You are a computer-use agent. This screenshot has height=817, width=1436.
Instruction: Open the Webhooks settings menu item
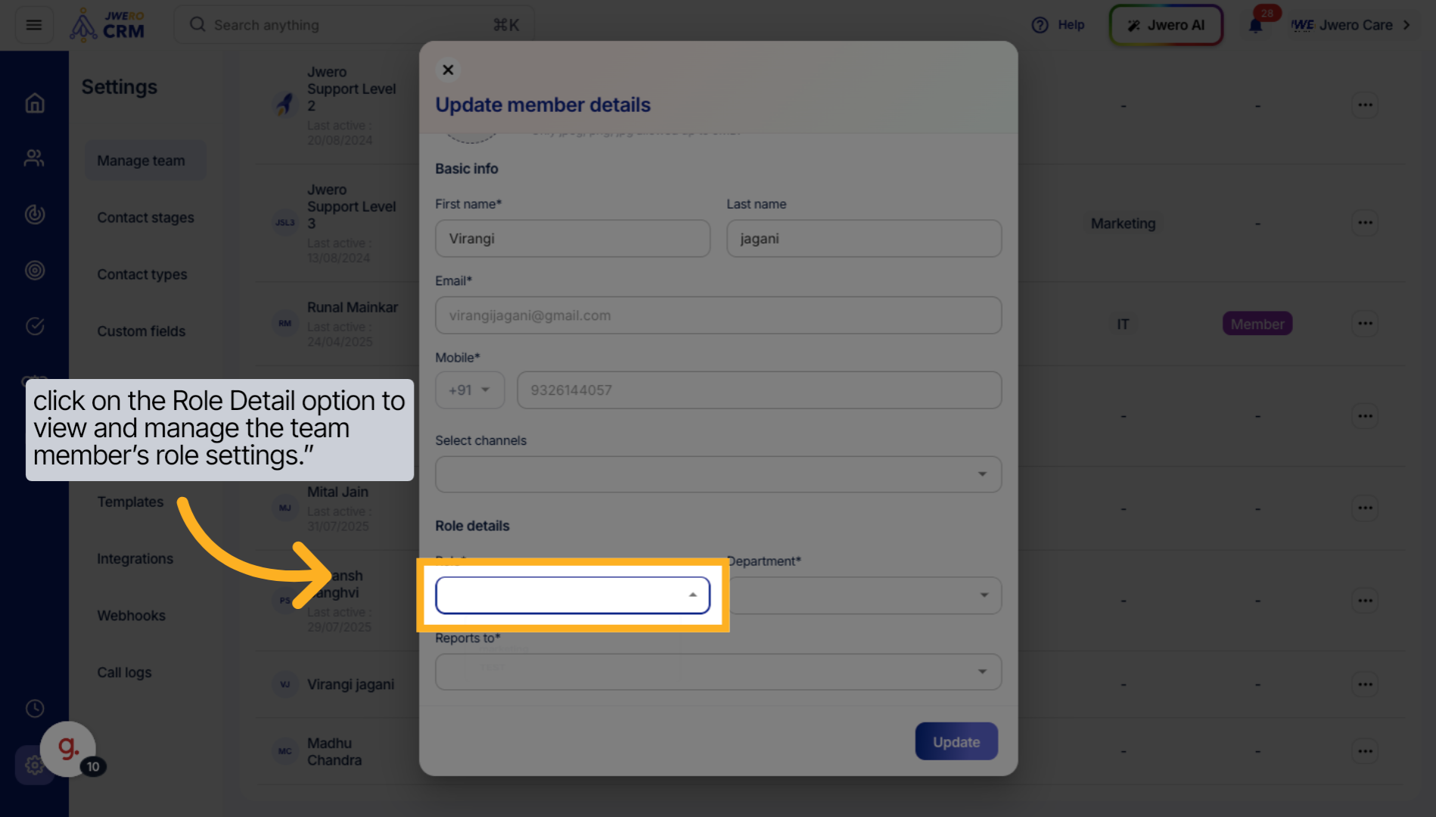(x=131, y=616)
